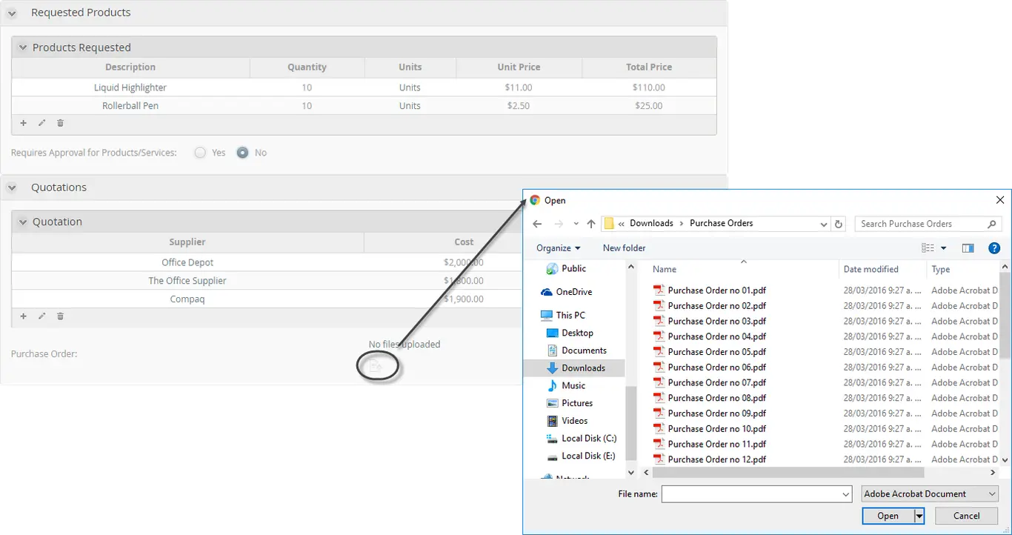Go up one folder level

[591, 224]
